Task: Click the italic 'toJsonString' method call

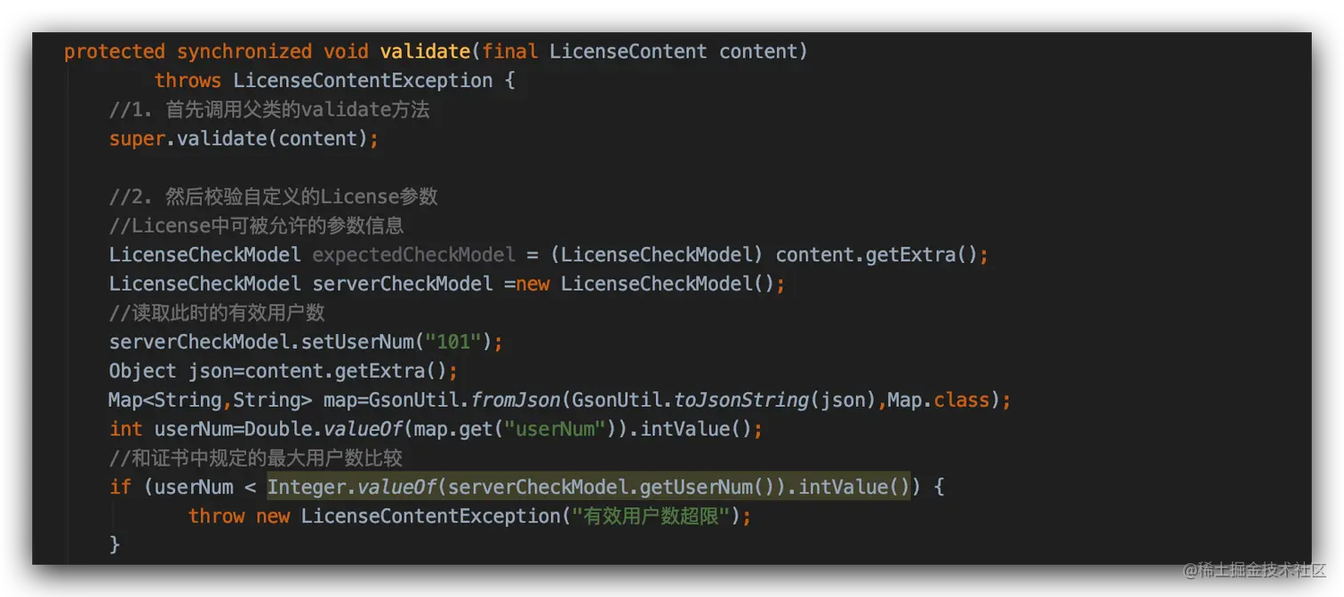Action: [741, 400]
